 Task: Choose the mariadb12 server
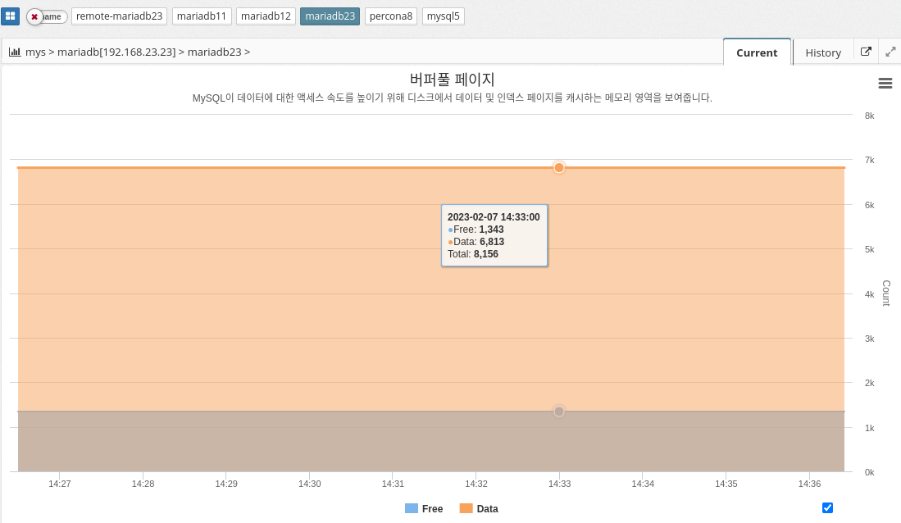[x=266, y=16]
